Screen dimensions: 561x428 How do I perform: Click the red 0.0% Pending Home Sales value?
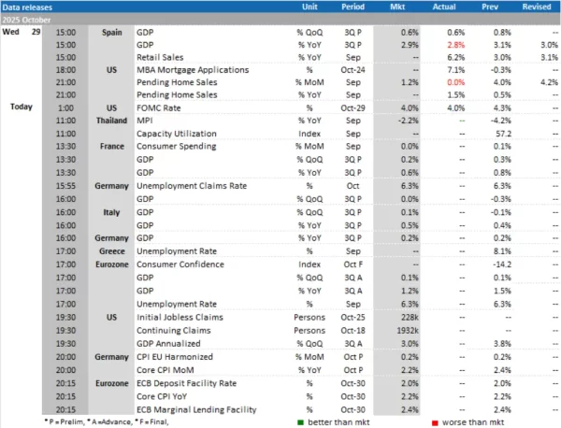coord(455,81)
